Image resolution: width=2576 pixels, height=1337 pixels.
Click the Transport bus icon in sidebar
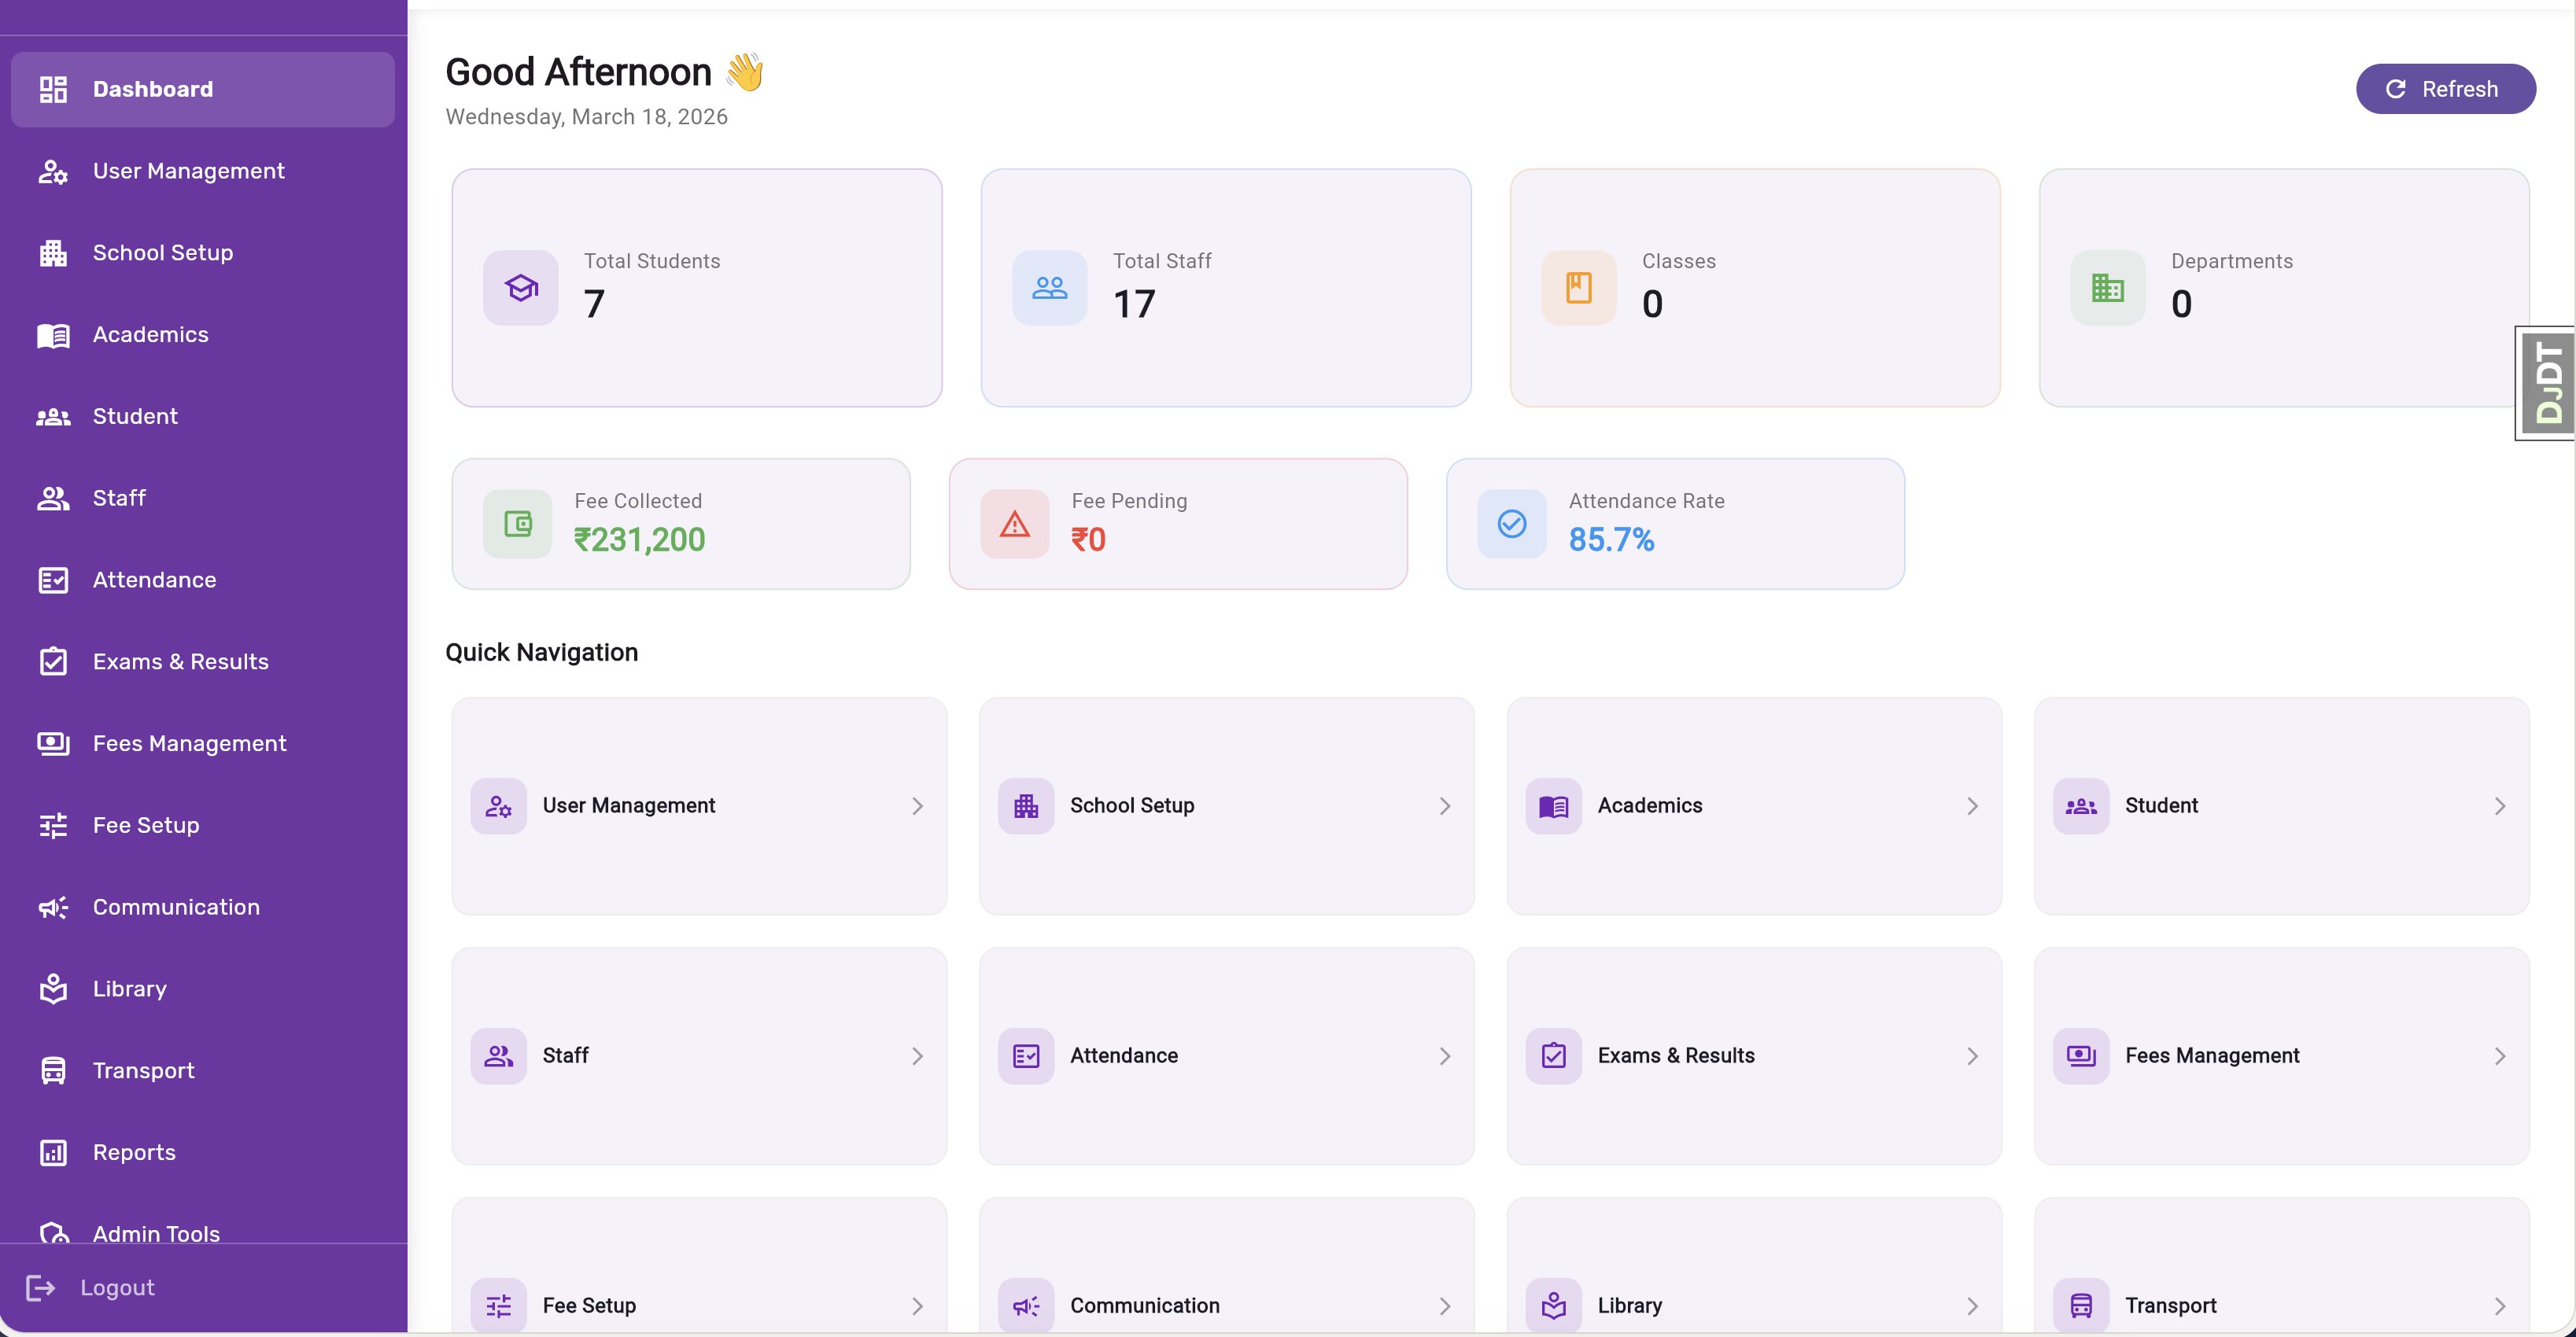[x=53, y=1070]
